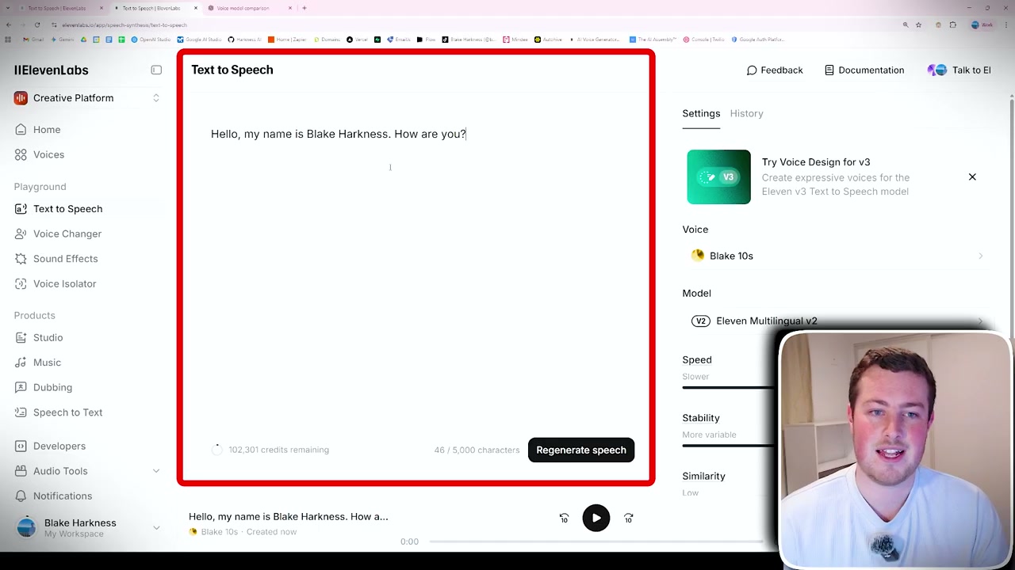Open browser tab list dropdown arrow
The image size is (1015, 570).
click(8, 8)
